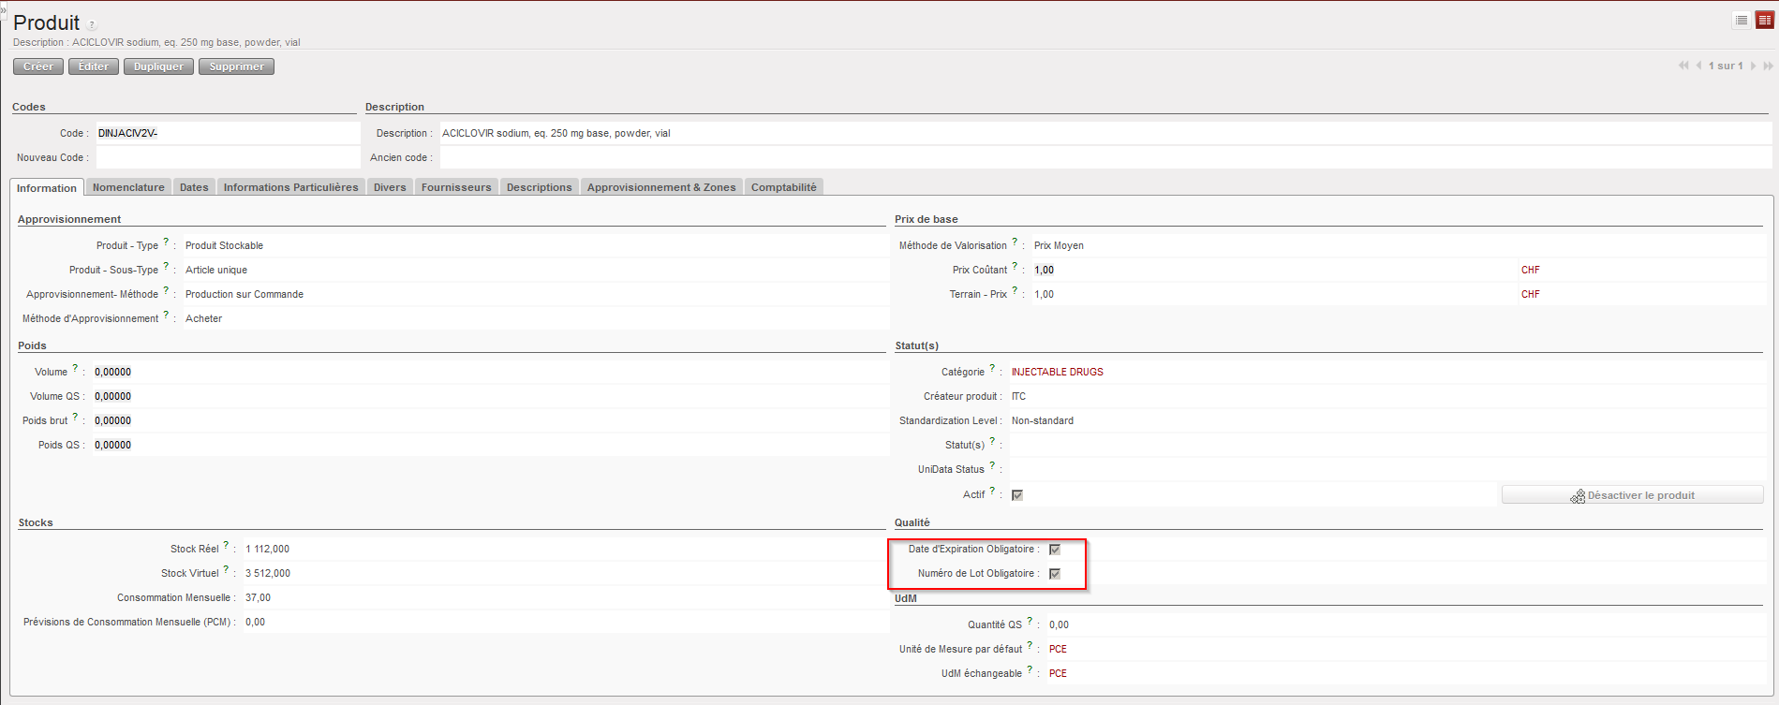Switch to list view icon
Viewport: 1779px width, 705px height.
[x=1742, y=21]
